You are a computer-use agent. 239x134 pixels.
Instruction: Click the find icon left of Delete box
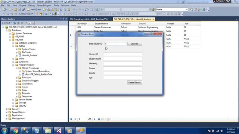tap(153, 9)
